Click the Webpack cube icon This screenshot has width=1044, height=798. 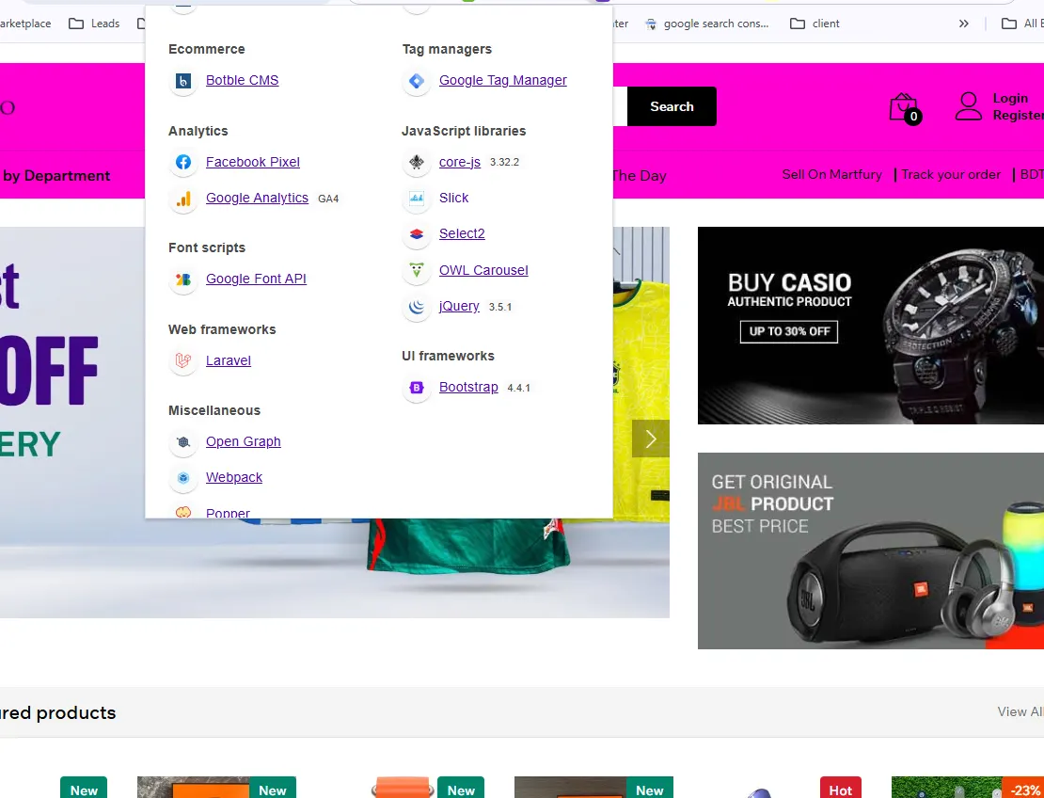click(183, 478)
